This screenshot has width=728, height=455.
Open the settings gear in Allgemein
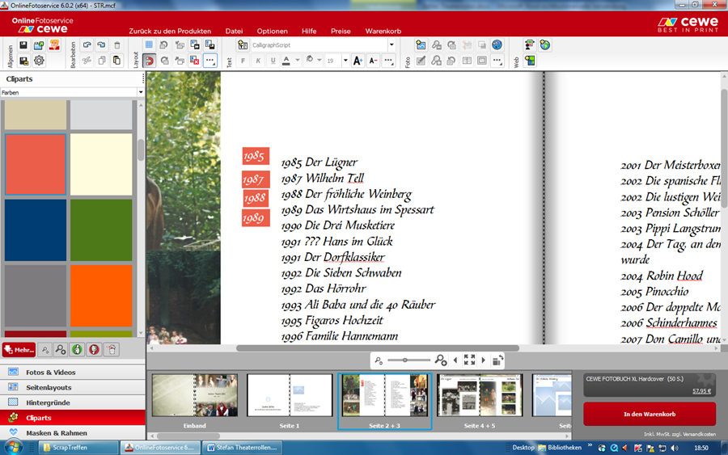(x=39, y=61)
